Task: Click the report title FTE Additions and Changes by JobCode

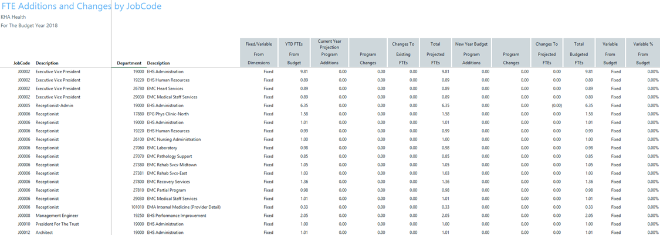Action: coord(81,6)
